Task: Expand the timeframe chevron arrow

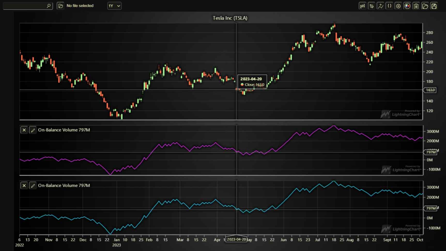Action: click(118, 6)
